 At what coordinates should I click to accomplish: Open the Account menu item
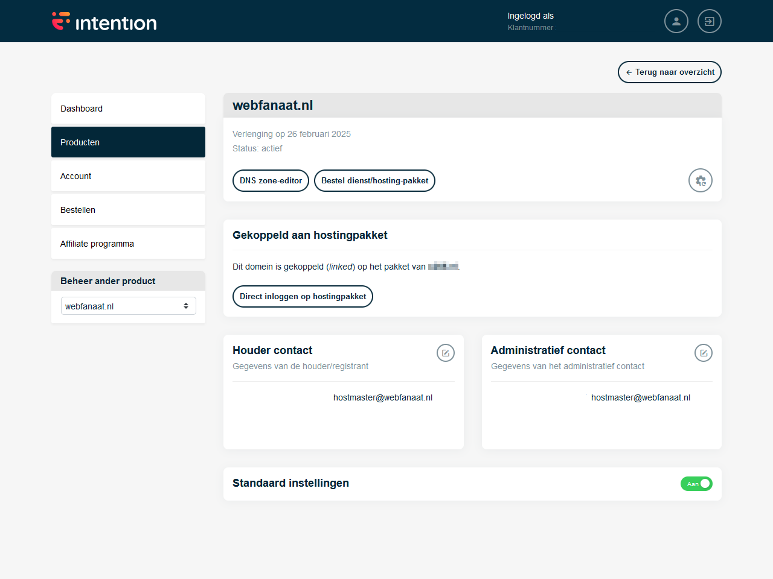tap(128, 176)
